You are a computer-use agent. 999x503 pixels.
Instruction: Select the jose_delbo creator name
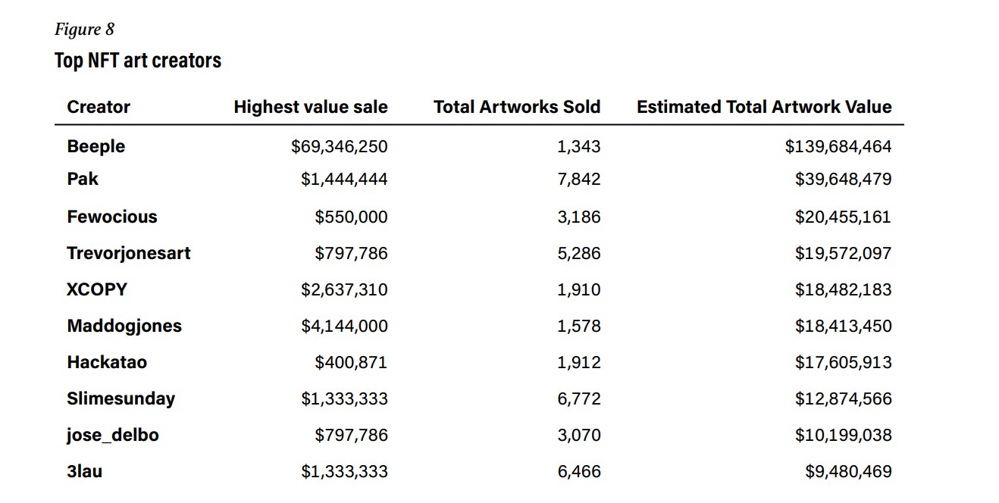pos(113,435)
